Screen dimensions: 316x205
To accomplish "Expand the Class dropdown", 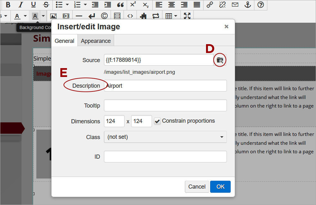I will [x=165, y=137].
